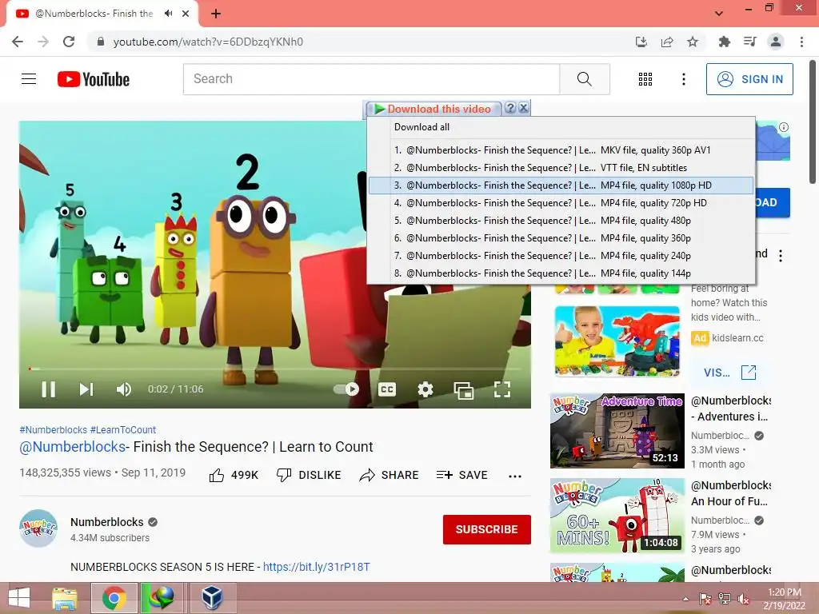This screenshot has width=819, height=614.
Task: Click the SUBSCRIBE button
Action: click(x=487, y=529)
